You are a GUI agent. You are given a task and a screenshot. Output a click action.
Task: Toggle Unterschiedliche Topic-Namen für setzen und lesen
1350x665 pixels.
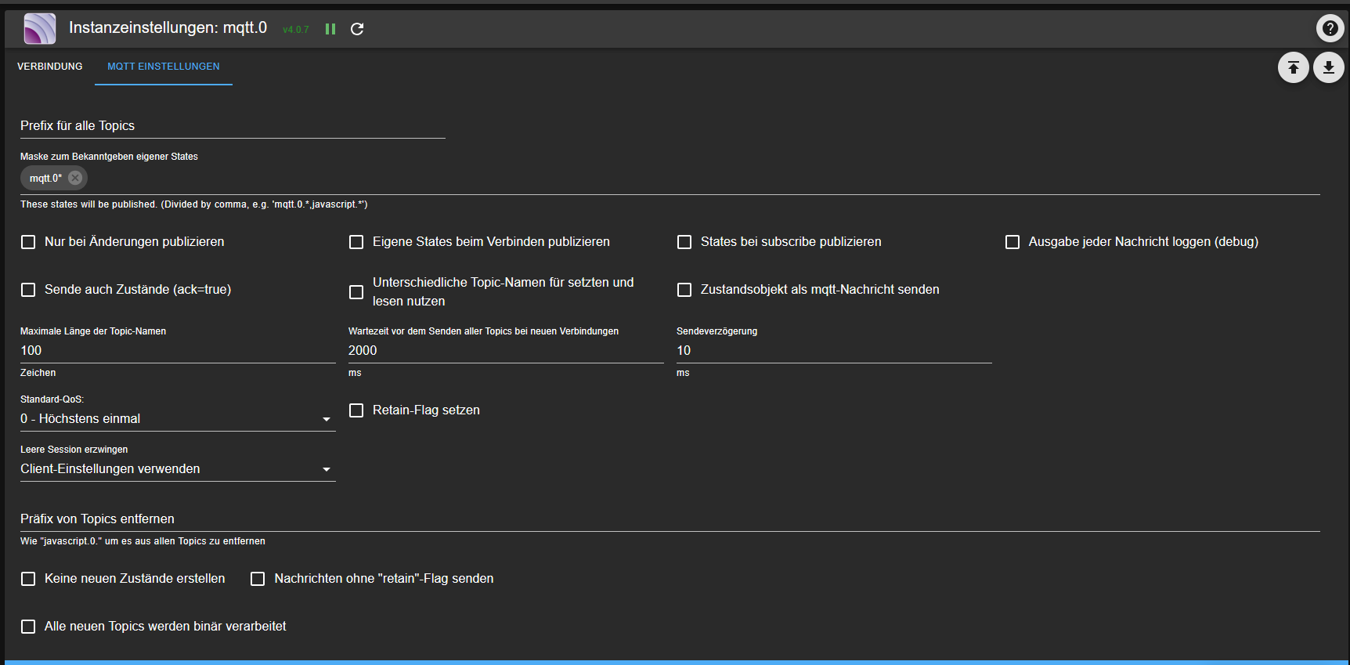coord(356,292)
